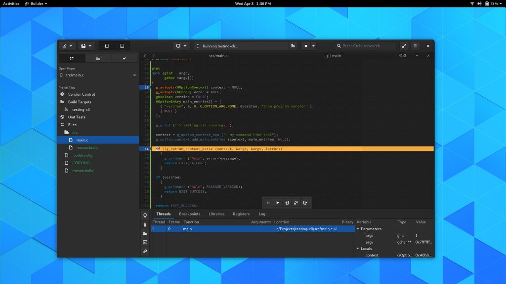Open the build pipeline details icon
506x284 pixels.
[x=293, y=46]
